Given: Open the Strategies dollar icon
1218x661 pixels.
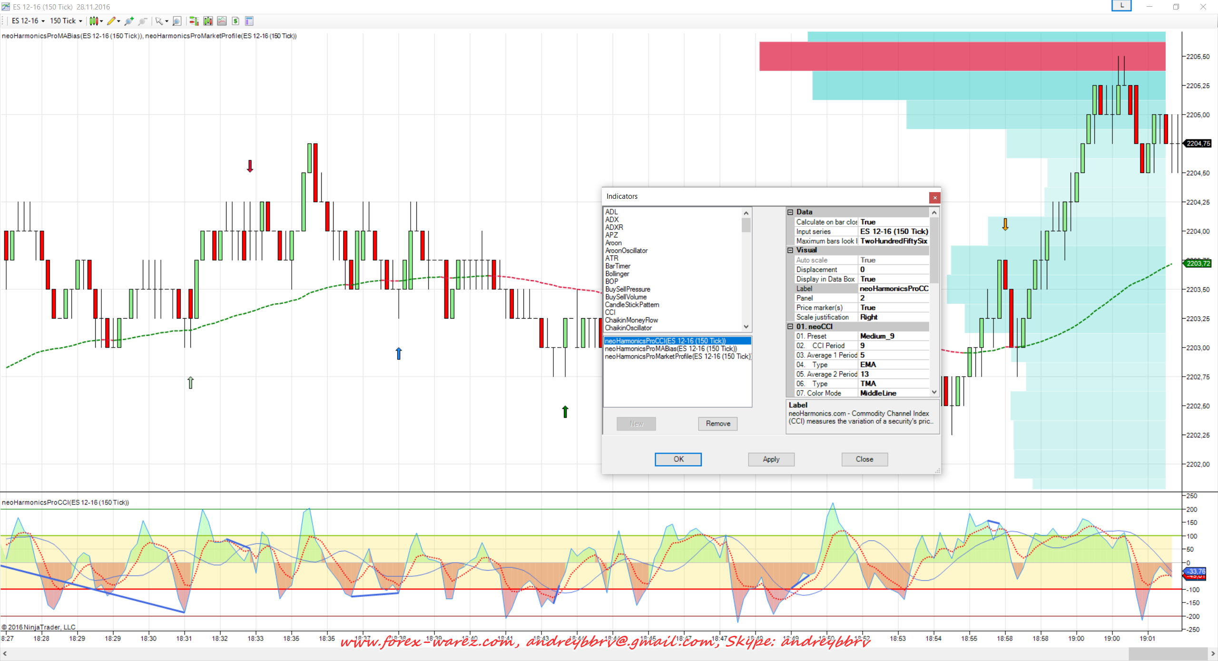Looking at the screenshot, I should (x=236, y=21).
